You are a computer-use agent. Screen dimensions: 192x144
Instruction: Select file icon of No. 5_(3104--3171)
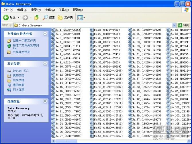point(53,46)
